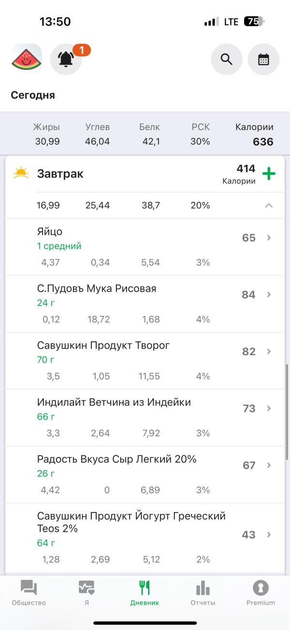Open the Premium tab
Image resolution: width=290 pixels, height=630 pixels.
point(261,593)
